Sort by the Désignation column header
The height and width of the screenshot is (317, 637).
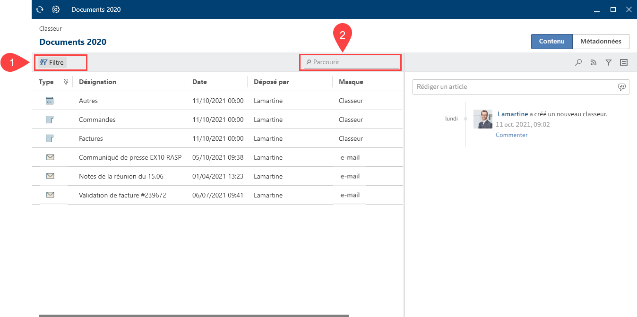point(97,82)
